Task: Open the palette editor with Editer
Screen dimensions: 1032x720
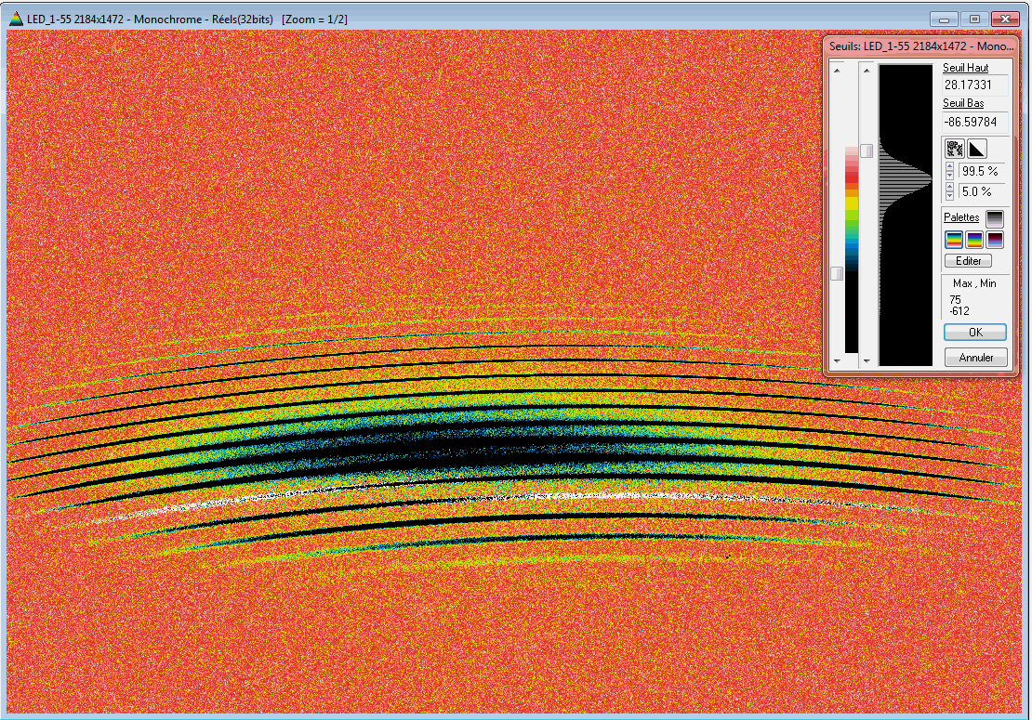Action: [x=968, y=261]
